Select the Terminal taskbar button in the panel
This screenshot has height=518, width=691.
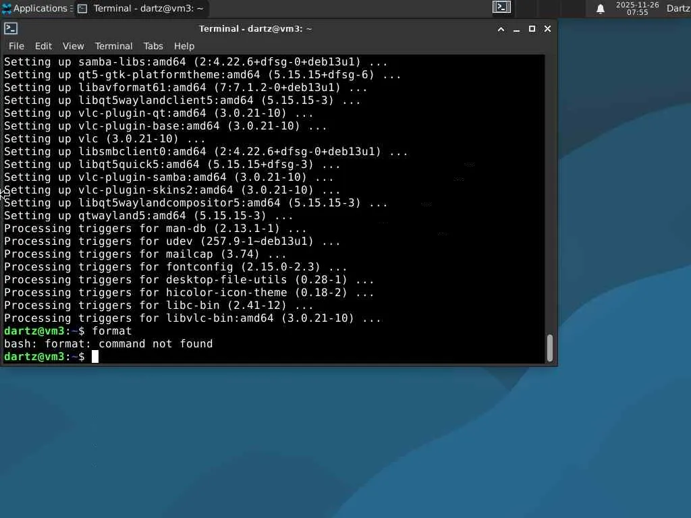pos(140,8)
